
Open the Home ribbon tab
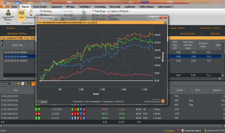[14, 7]
